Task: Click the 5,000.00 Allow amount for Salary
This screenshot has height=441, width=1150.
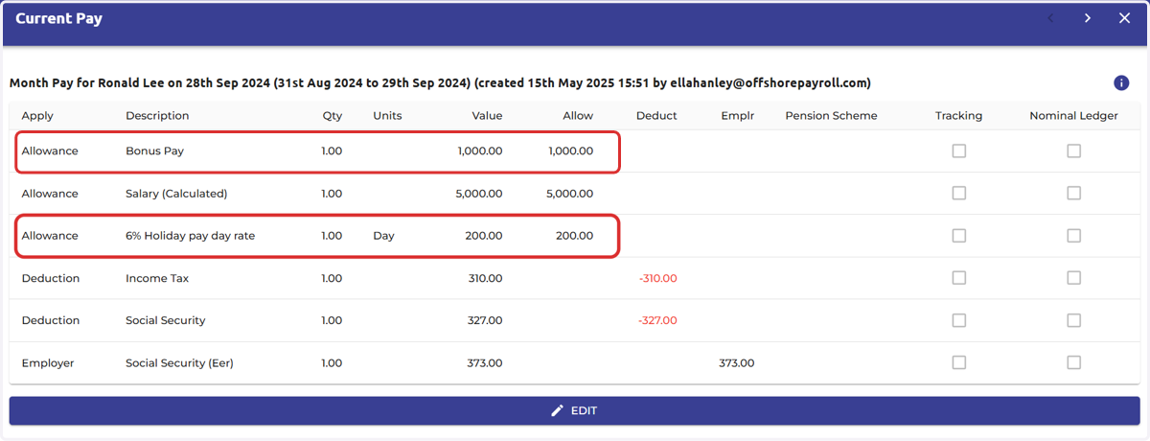Action: pos(569,194)
